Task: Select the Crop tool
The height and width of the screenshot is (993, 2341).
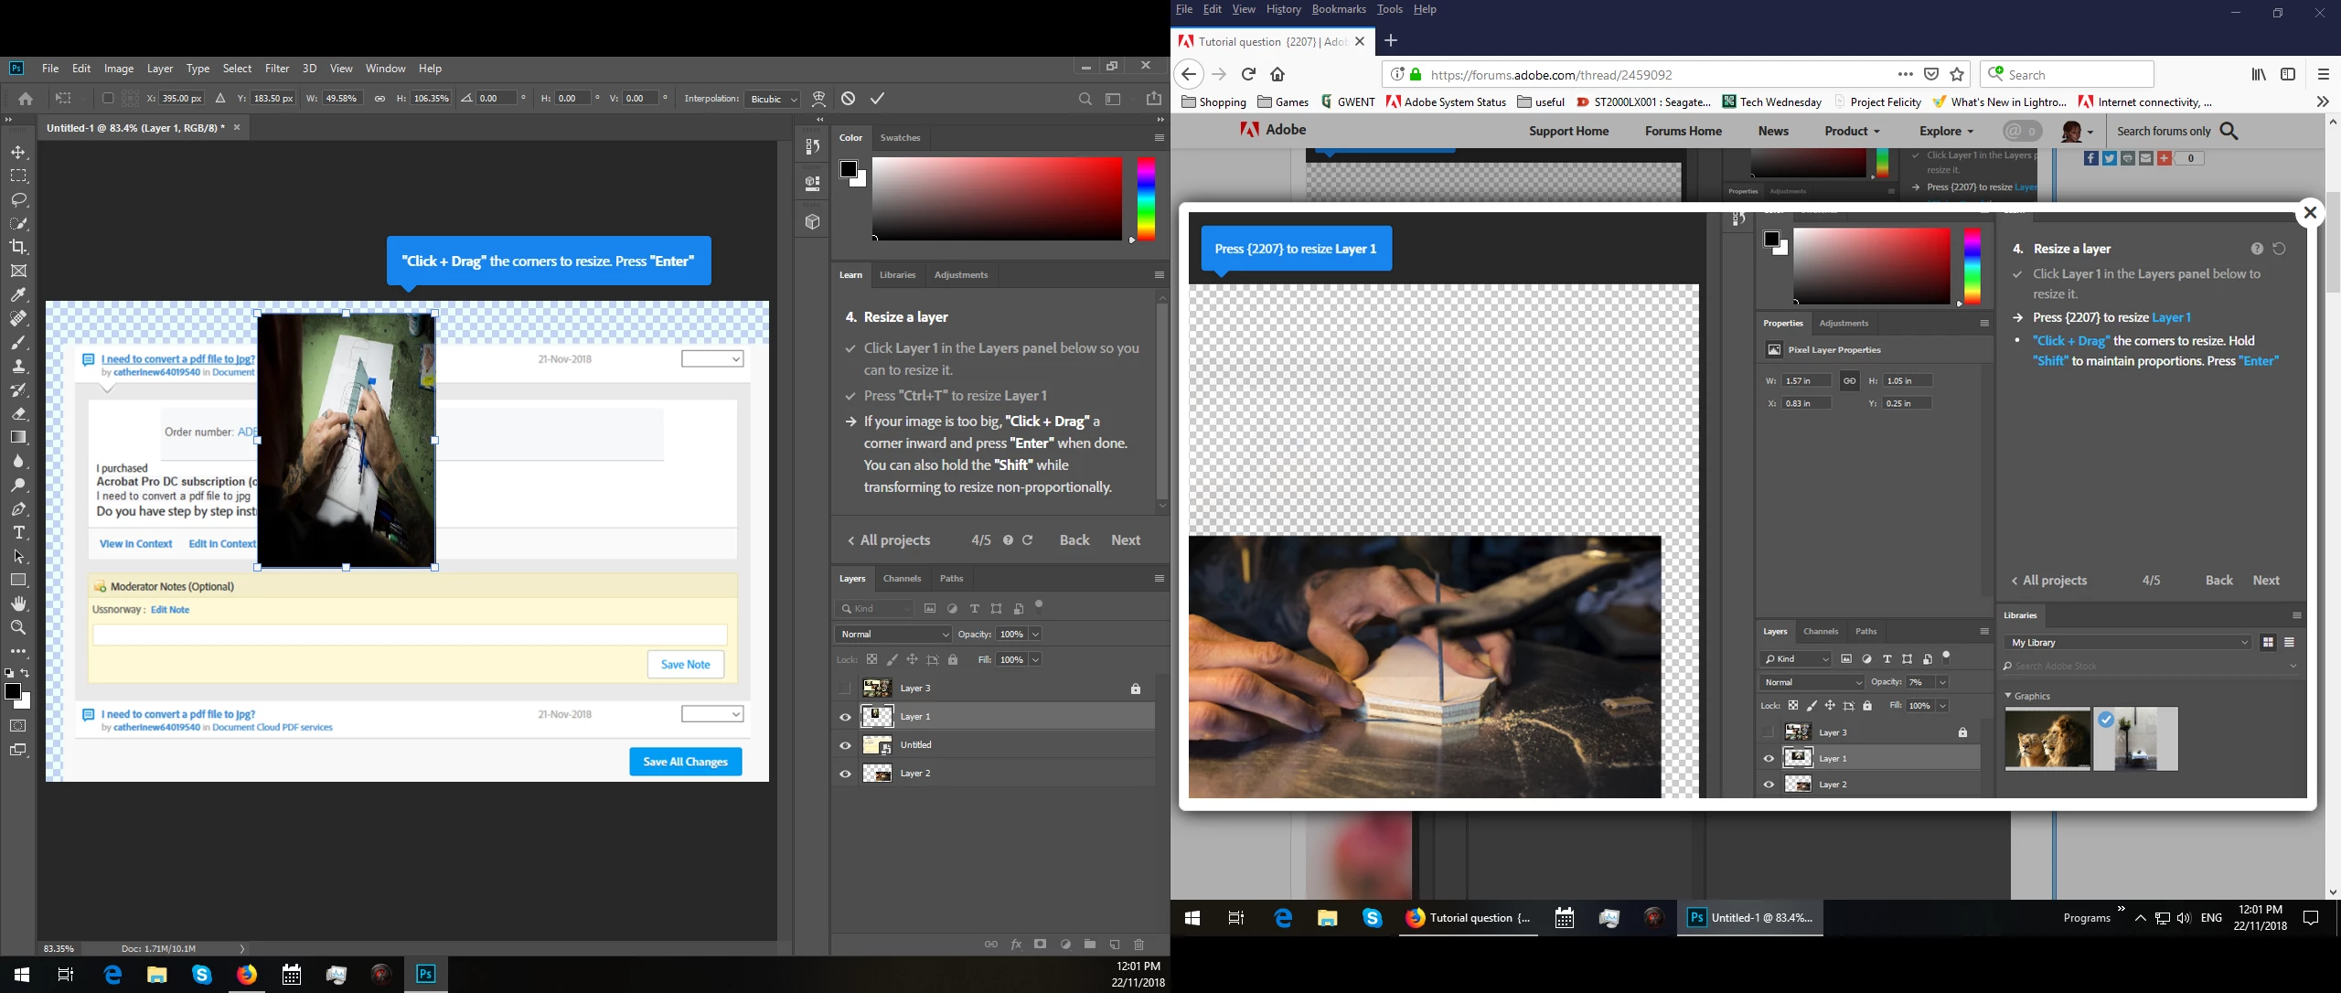Action: pos(18,247)
